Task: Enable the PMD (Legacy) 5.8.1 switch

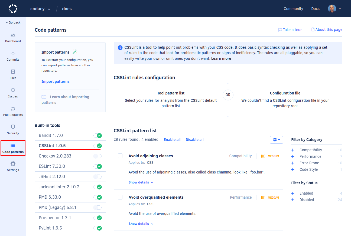Action: 97,208
